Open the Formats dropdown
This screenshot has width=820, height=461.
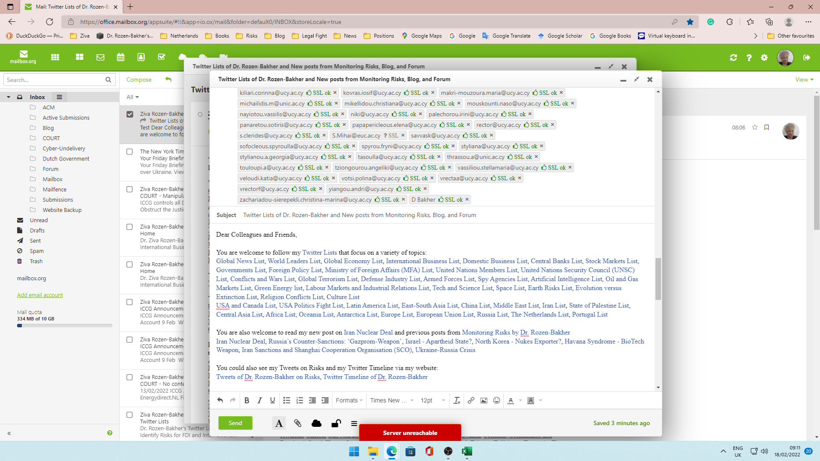tap(349, 400)
